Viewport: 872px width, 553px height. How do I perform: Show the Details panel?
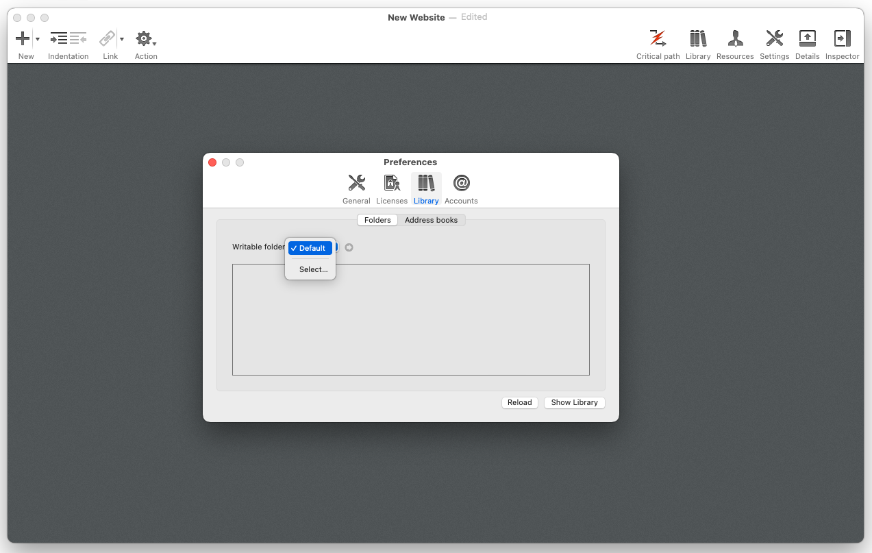pyautogui.click(x=807, y=39)
